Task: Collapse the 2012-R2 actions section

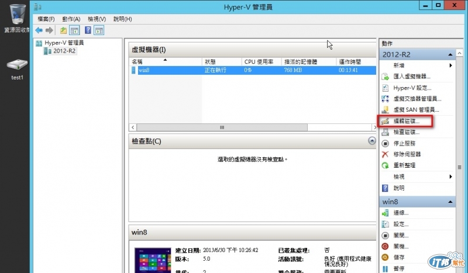Action: click(450, 54)
